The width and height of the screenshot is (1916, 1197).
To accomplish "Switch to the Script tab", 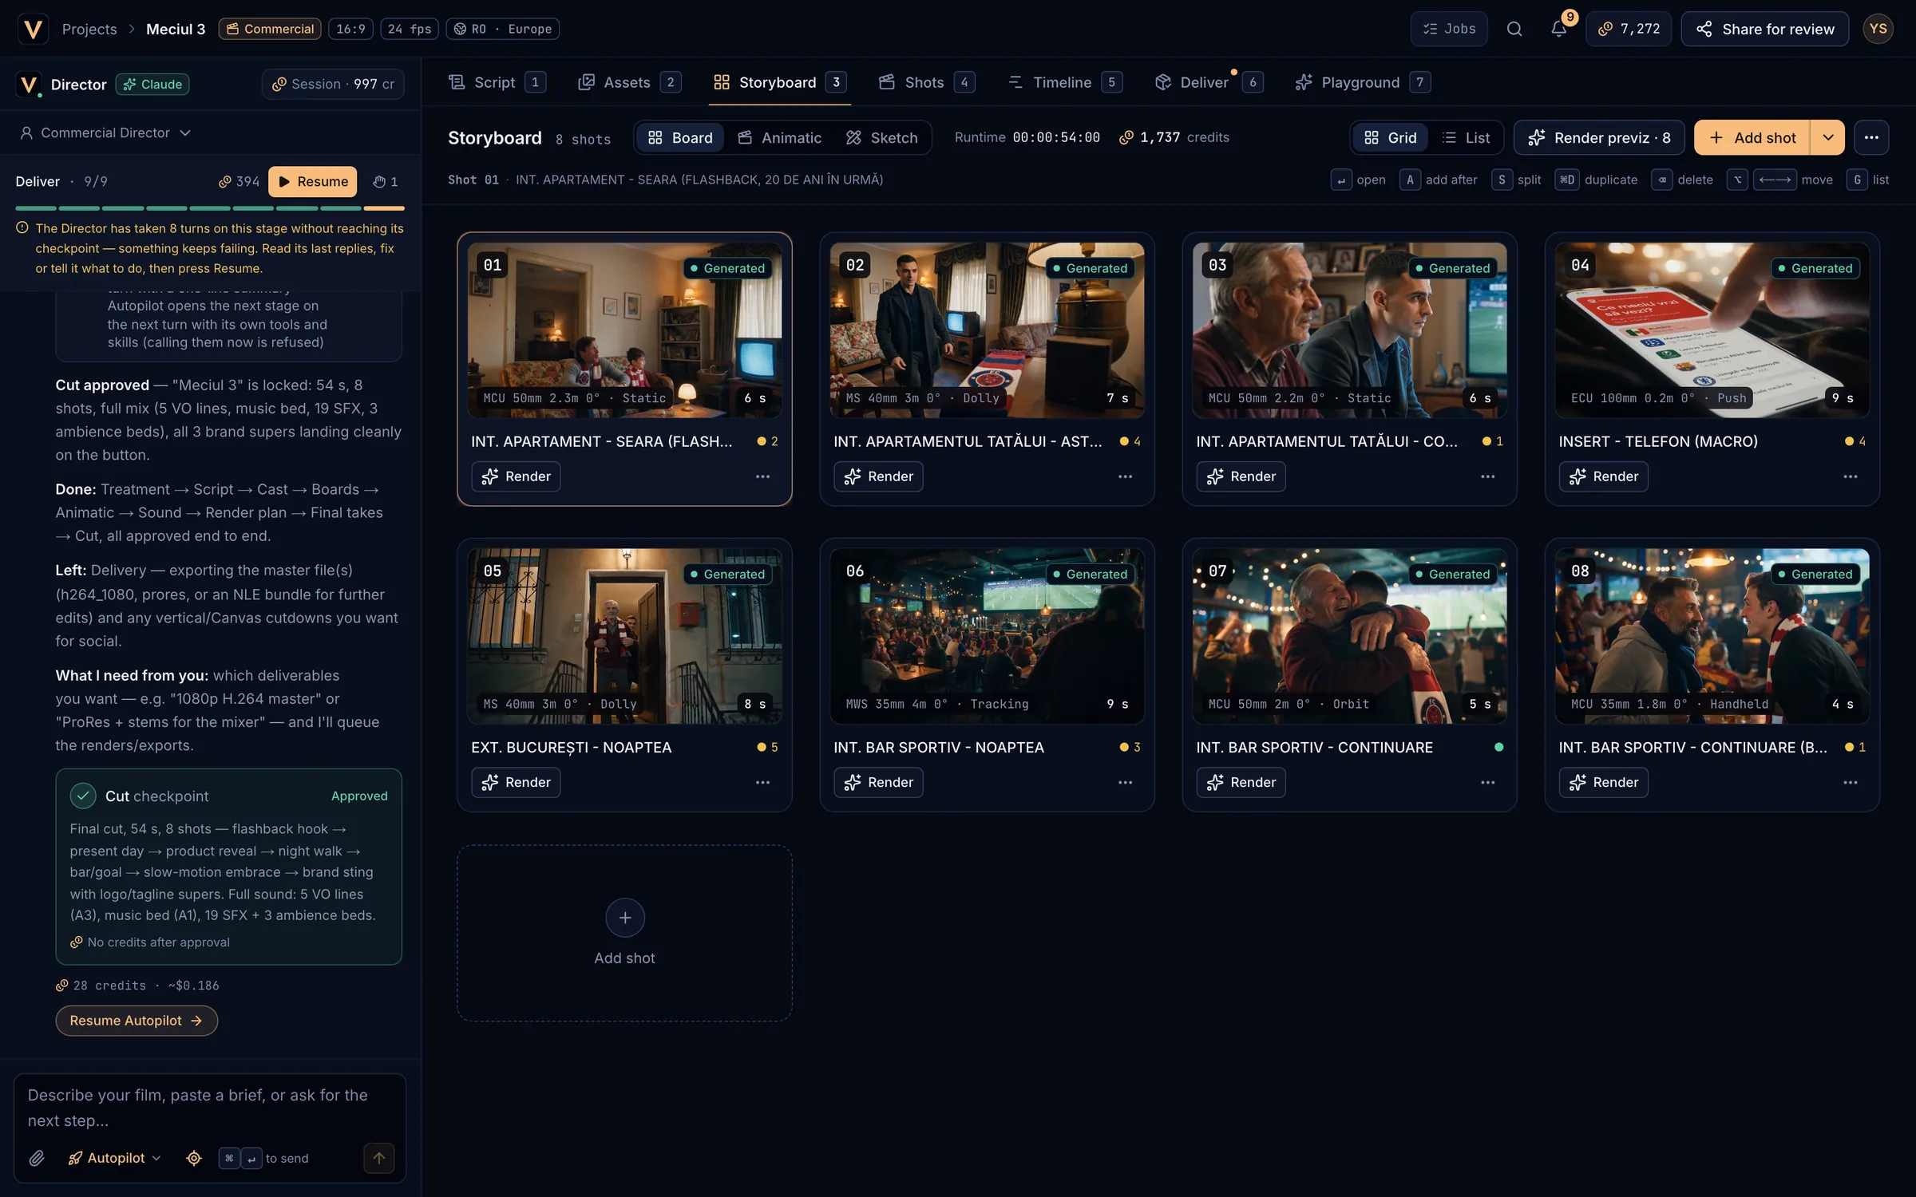I will click(497, 82).
